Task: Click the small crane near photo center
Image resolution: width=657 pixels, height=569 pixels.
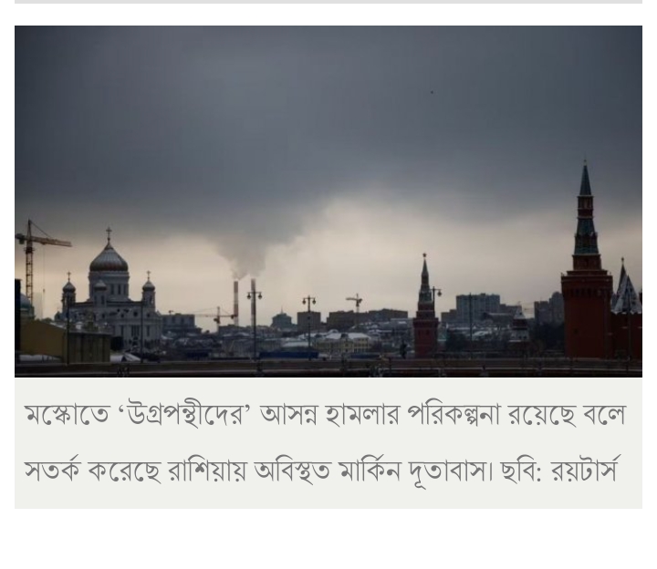Action: (355, 303)
